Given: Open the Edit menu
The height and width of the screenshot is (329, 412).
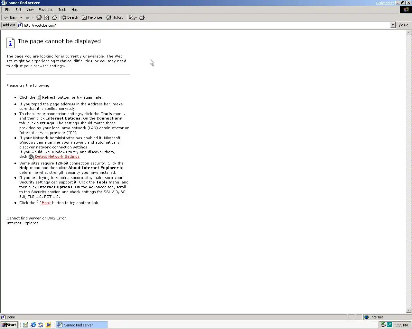Looking at the screenshot, I should tap(18, 10).
